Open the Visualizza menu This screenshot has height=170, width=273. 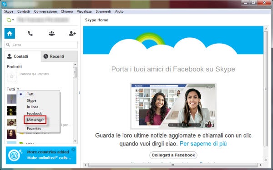click(84, 11)
